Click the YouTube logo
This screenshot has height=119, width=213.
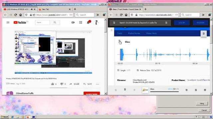tap(20, 22)
